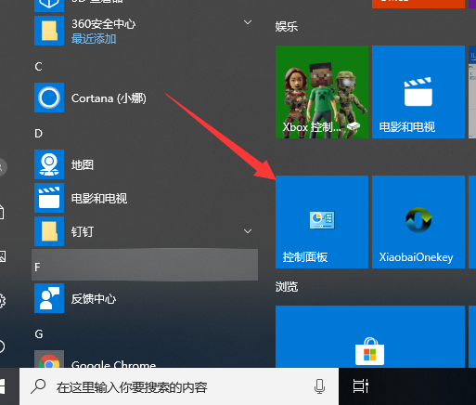Open Settings gear in Start sidebar

click(2, 301)
